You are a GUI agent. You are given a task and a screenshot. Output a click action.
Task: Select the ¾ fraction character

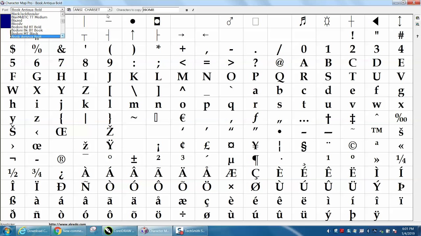[x=37, y=173]
